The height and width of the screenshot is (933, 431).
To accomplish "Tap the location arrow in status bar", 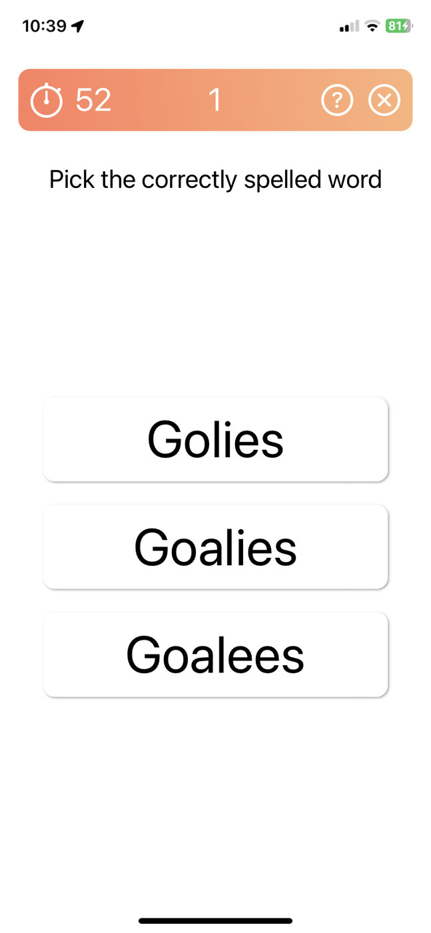I will tap(78, 26).
